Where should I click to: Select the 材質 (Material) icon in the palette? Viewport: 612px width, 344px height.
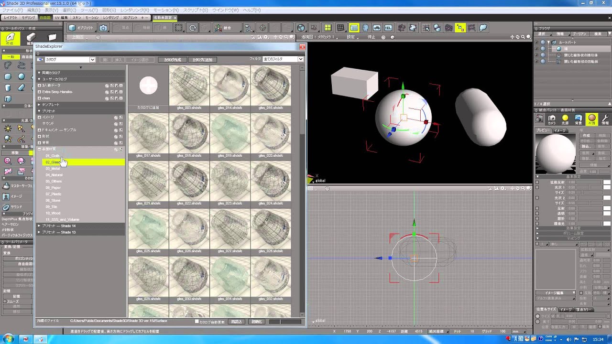[592, 118]
